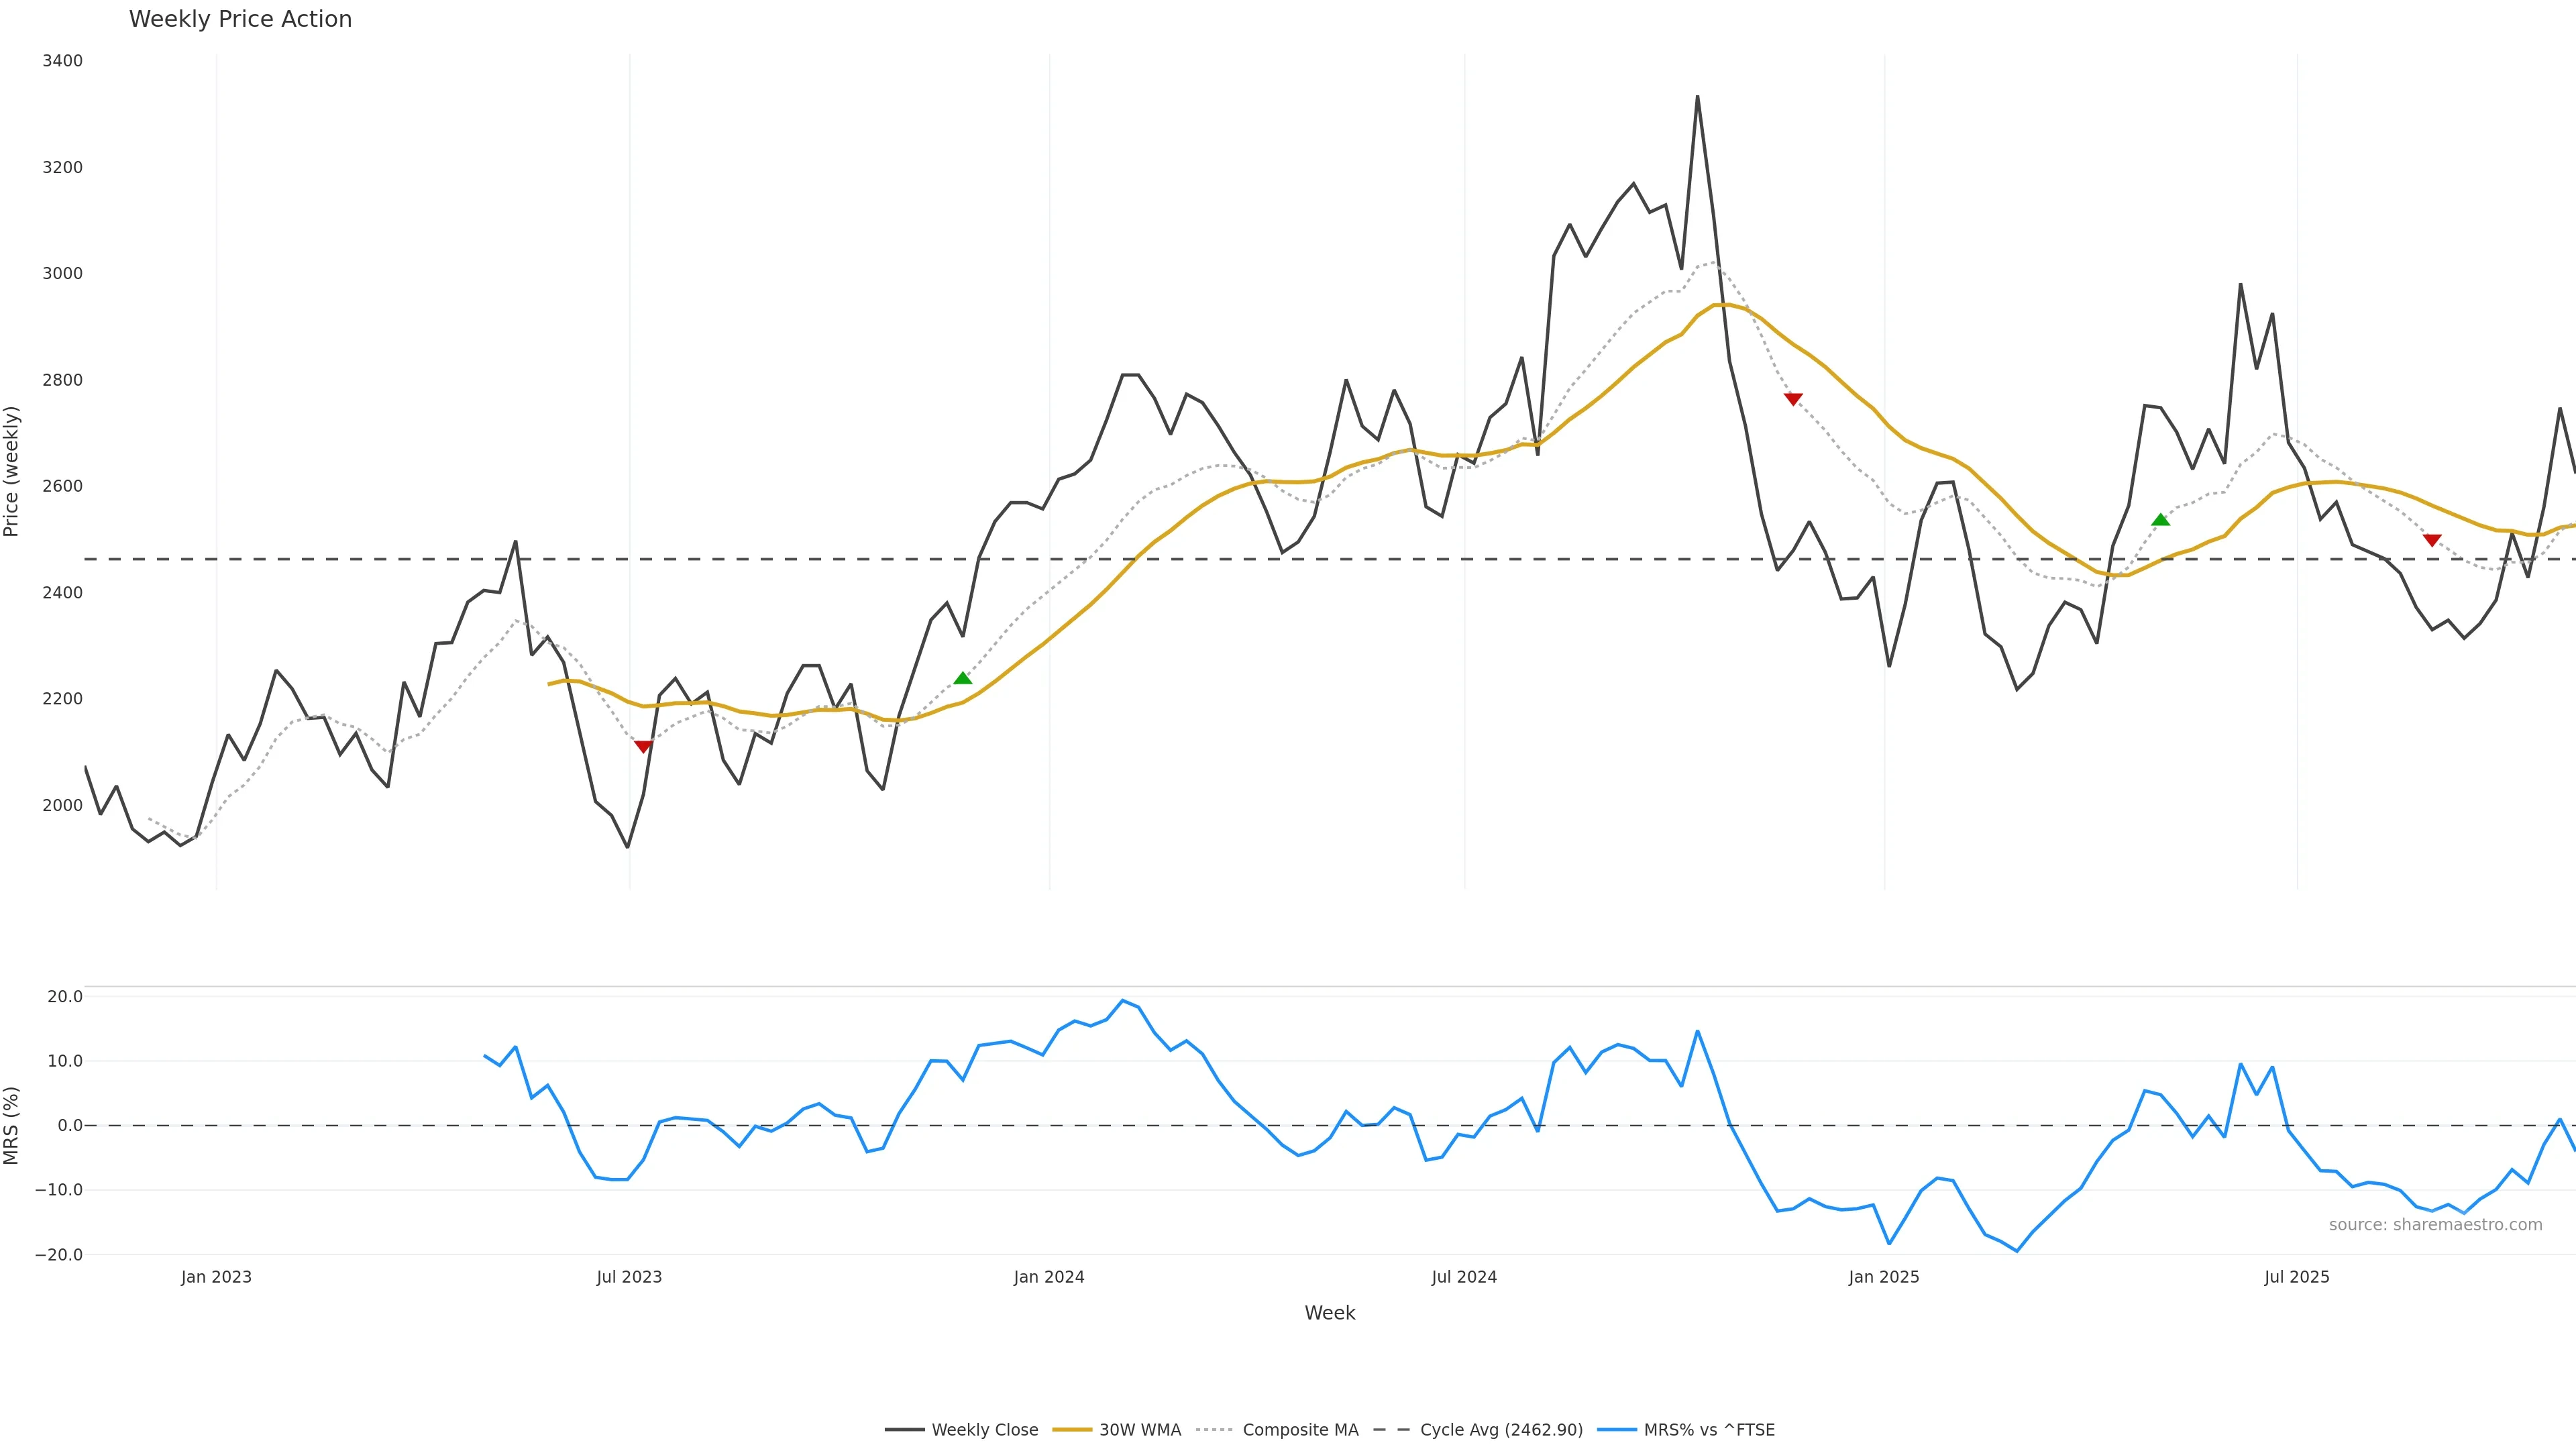Click the source: sharemaestro.com text

pos(2435,1225)
